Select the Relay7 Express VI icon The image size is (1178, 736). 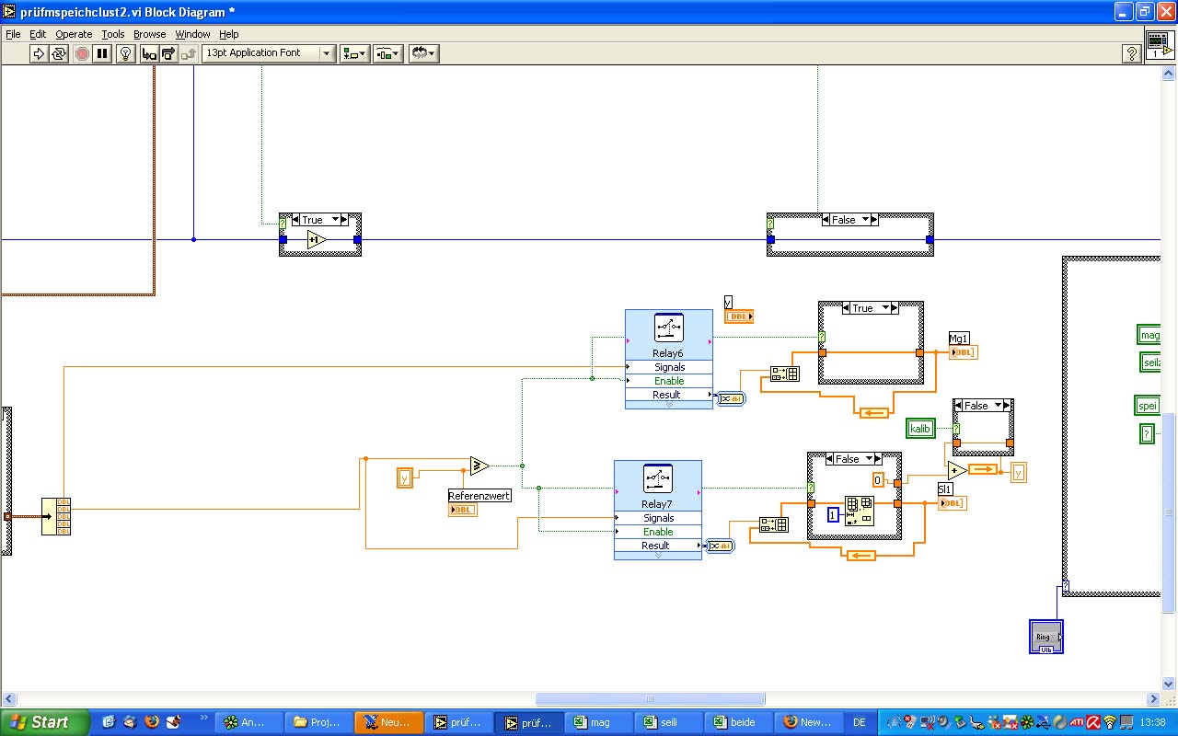click(657, 478)
